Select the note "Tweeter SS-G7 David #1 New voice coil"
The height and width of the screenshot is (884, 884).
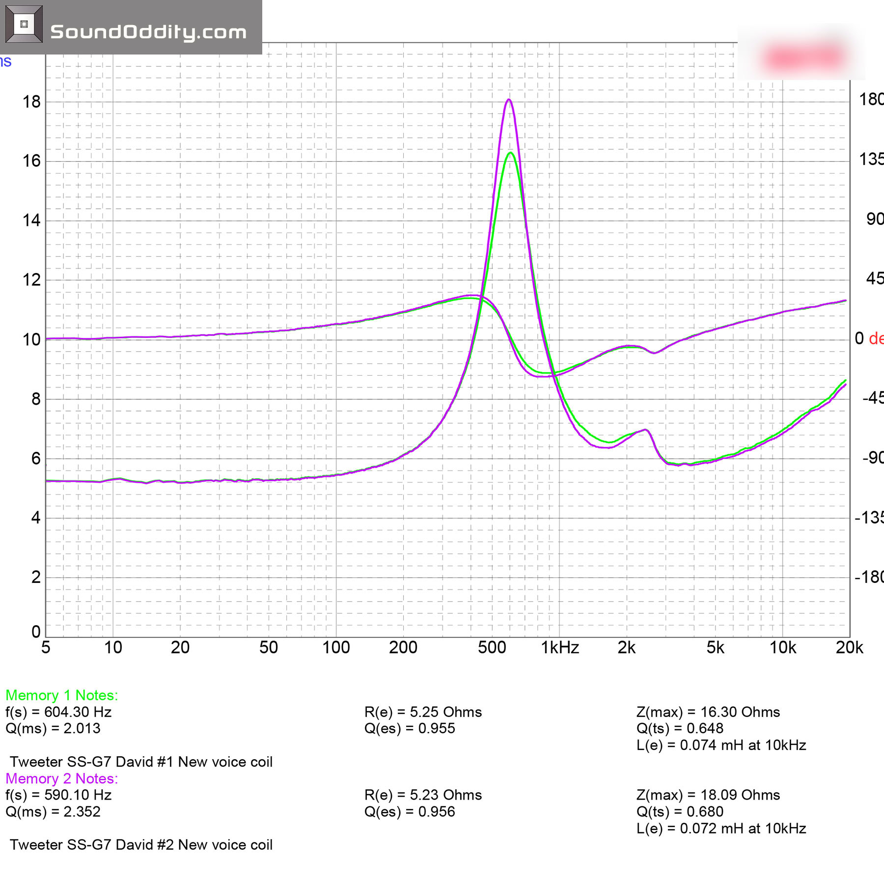click(x=141, y=762)
